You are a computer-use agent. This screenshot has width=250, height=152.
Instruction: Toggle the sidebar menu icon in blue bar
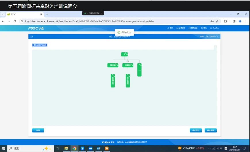pos(32,37)
